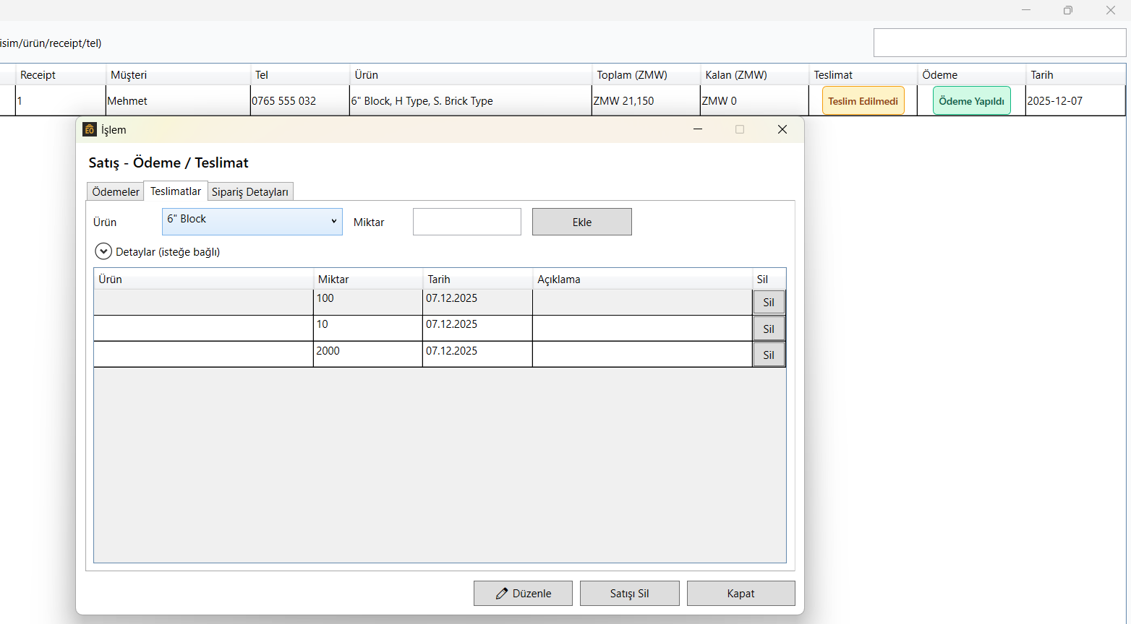The width and height of the screenshot is (1131, 624).
Task: Click the Ekle button
Action: pyautogui.click(x=582, y=222)
